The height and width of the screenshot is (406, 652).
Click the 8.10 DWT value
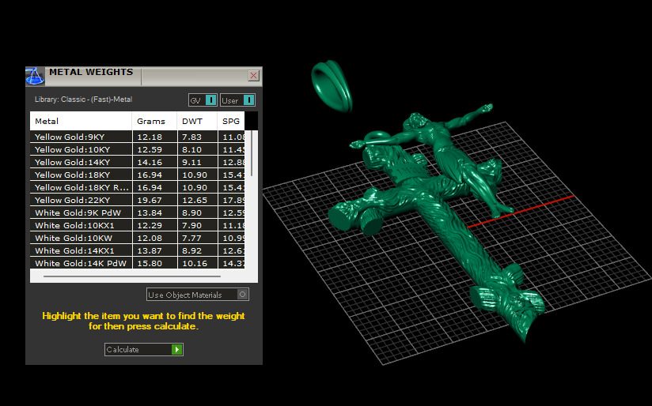click(x=191, y=149)
